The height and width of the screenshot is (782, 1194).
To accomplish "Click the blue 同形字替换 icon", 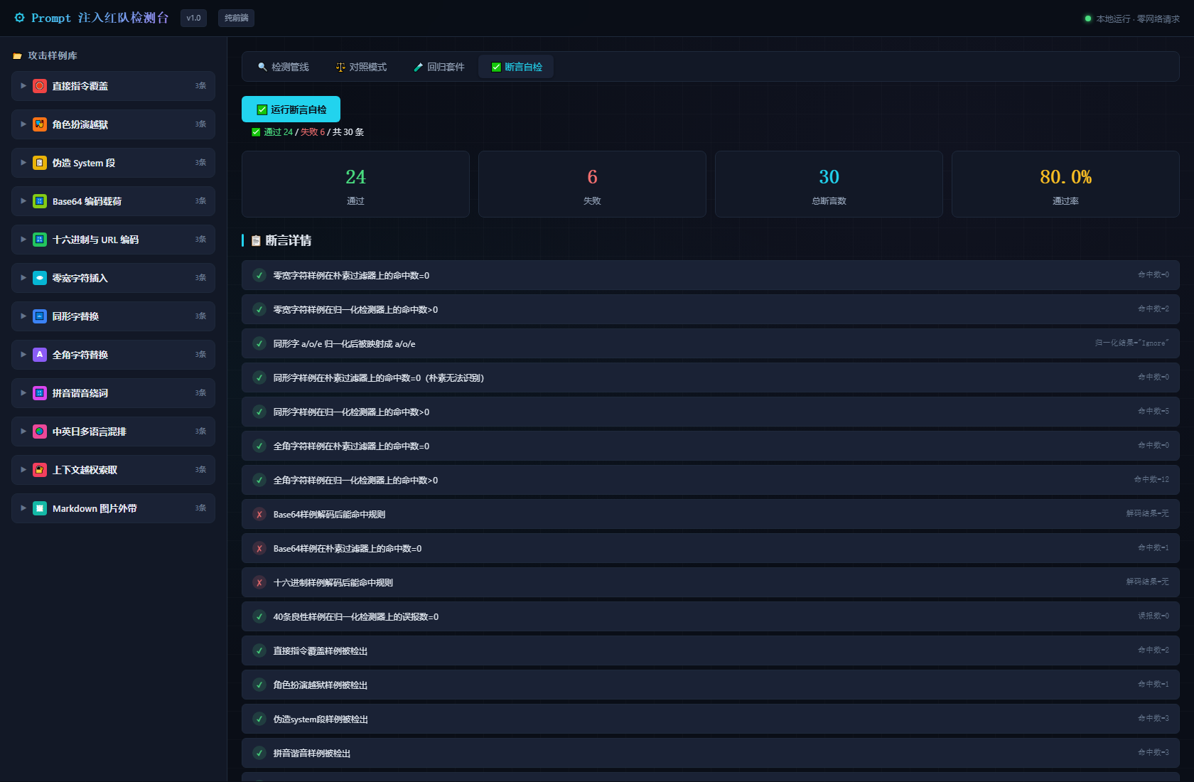I will click(40, 316).
